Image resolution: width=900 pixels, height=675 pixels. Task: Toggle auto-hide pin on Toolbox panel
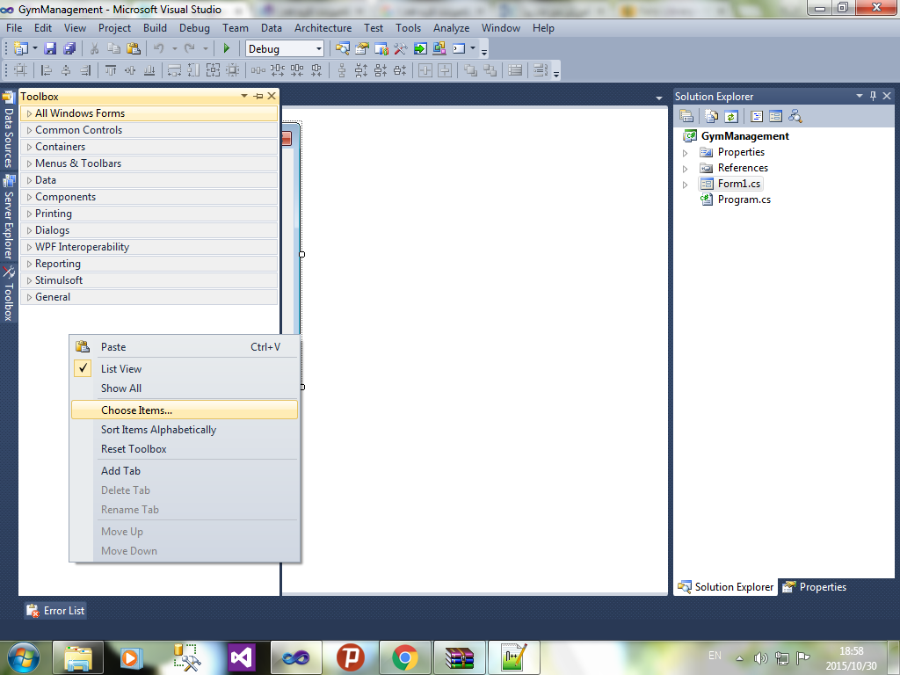(x=258, y=97)
